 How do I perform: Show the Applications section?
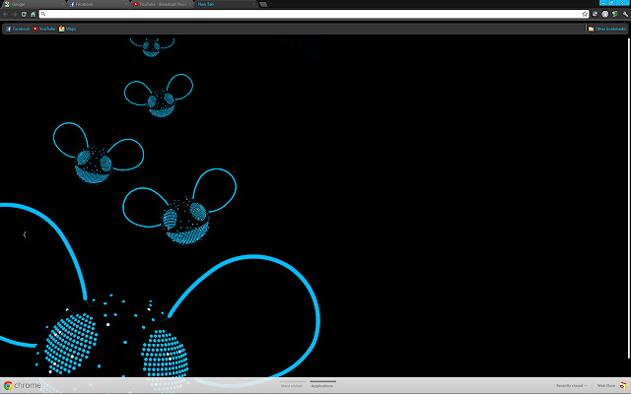point(322,385)
